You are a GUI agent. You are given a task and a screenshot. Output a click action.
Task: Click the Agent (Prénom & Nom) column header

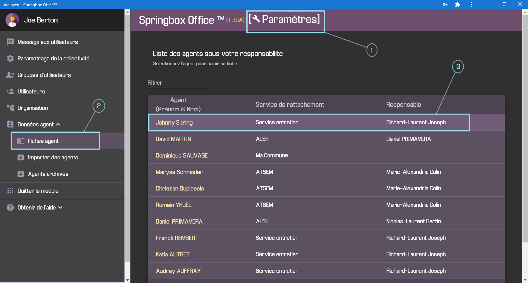(178, 105)
